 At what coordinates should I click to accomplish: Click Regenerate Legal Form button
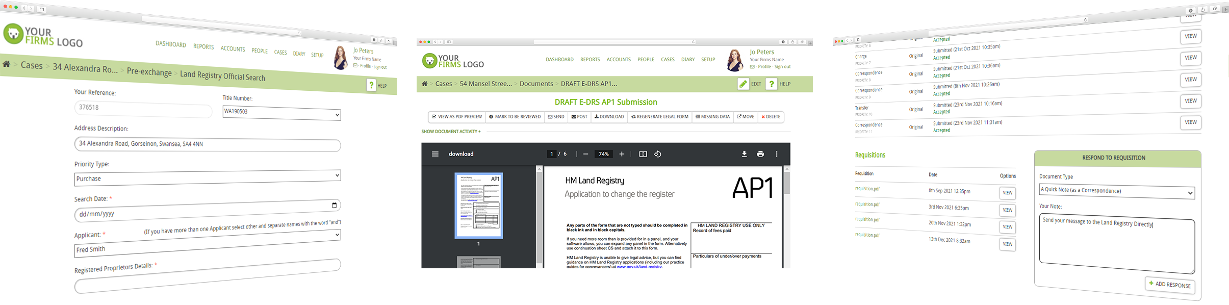[x=660, y=117]
